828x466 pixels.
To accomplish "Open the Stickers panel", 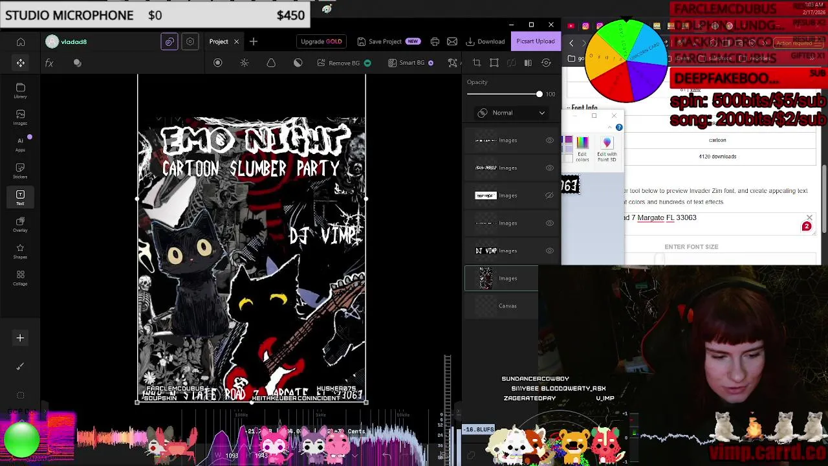I will point(20,170).
